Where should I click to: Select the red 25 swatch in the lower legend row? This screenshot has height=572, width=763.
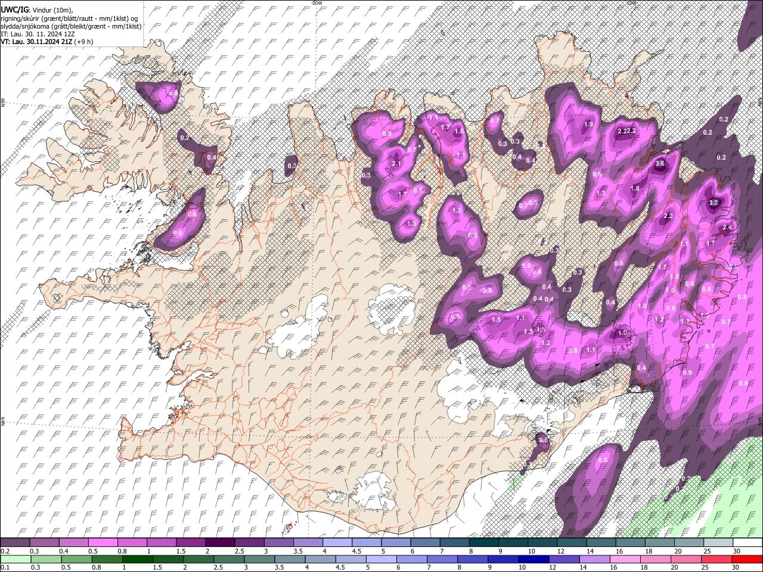717,559
